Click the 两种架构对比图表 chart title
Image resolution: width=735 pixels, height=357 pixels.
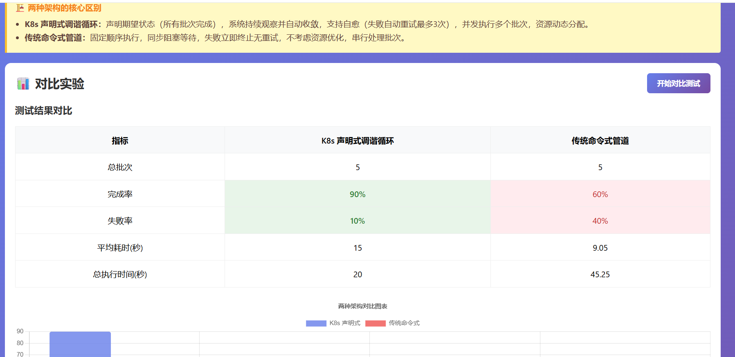[362, 306]
